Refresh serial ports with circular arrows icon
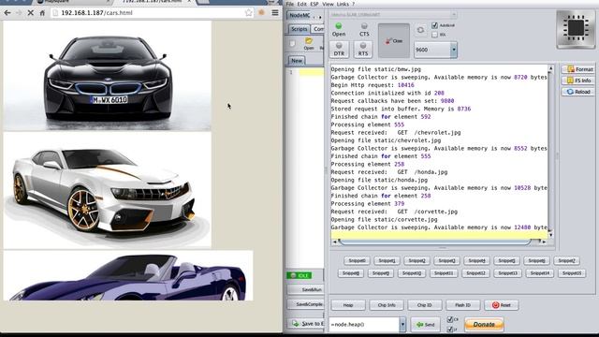 tap(420, 30)
